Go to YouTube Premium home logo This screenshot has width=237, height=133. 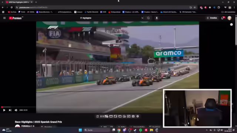[x=15, y=18]
